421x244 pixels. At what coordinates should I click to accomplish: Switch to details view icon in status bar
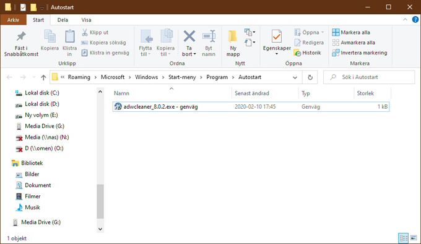tap(403, 238)
